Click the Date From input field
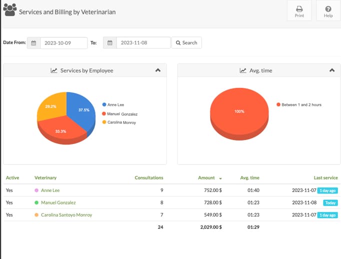This screenshot has height=259, width=341. pyautogui.click(x=63, y=43)
